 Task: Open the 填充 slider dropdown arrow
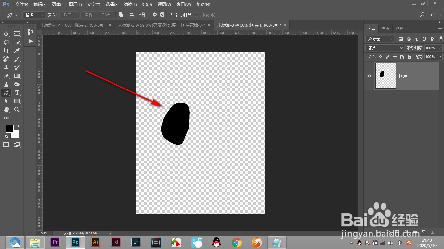440,57
